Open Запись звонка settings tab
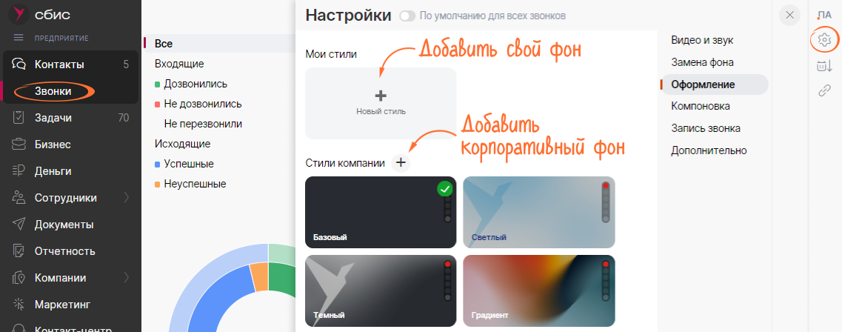This screenshot has height=332, width=842. click(x=705, y=128)
